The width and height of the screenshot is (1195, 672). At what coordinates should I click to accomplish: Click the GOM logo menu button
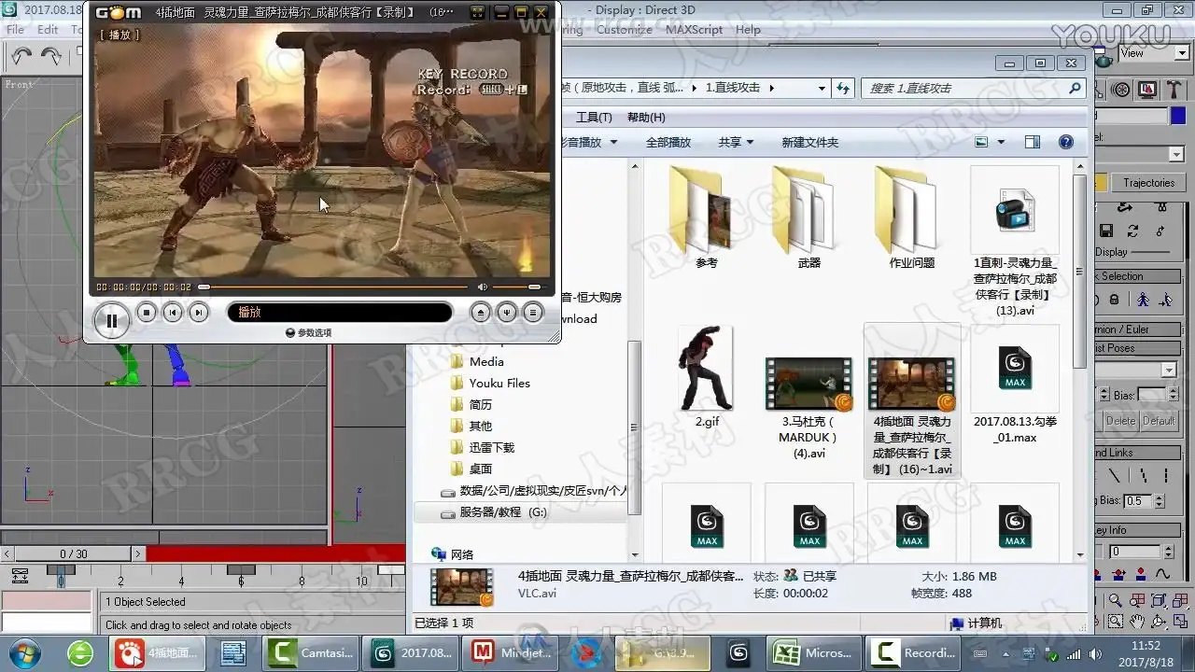[119, 12]
